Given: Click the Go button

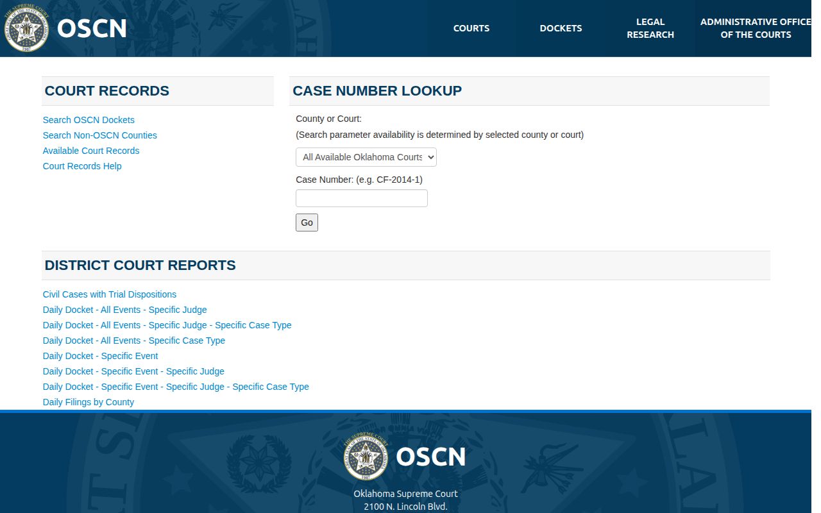Looking at the screenshot, I should coord(307,223).
